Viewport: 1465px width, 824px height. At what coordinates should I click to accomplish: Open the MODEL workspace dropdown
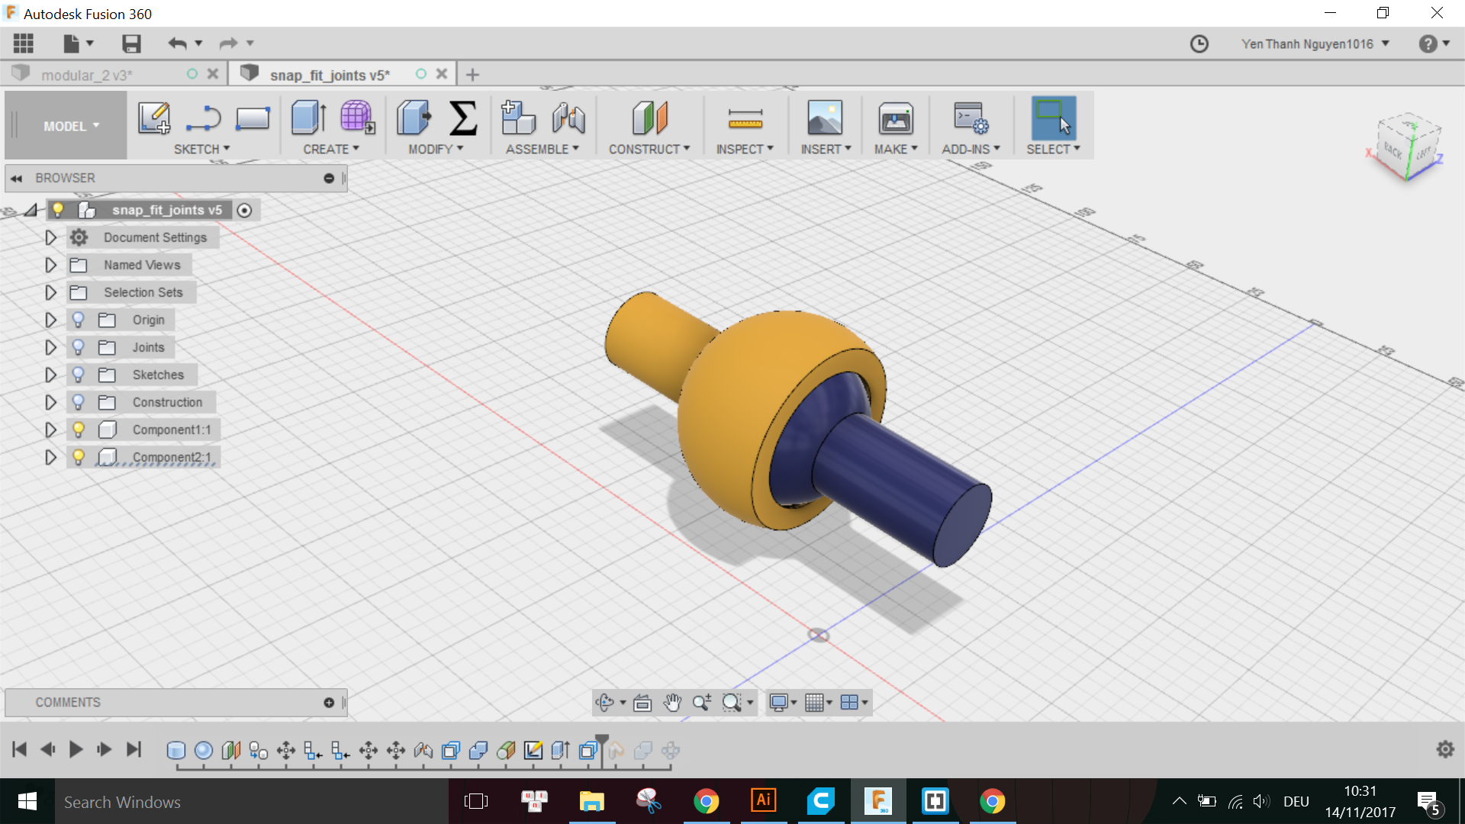click(x=71, y=126)
